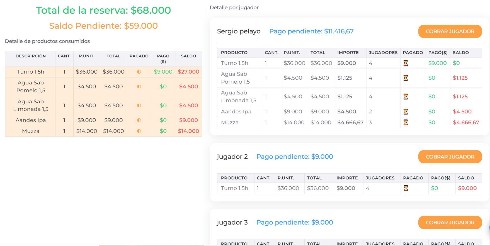Click half-paid status icon for Turno 1.5h

[x=139, y=72]
